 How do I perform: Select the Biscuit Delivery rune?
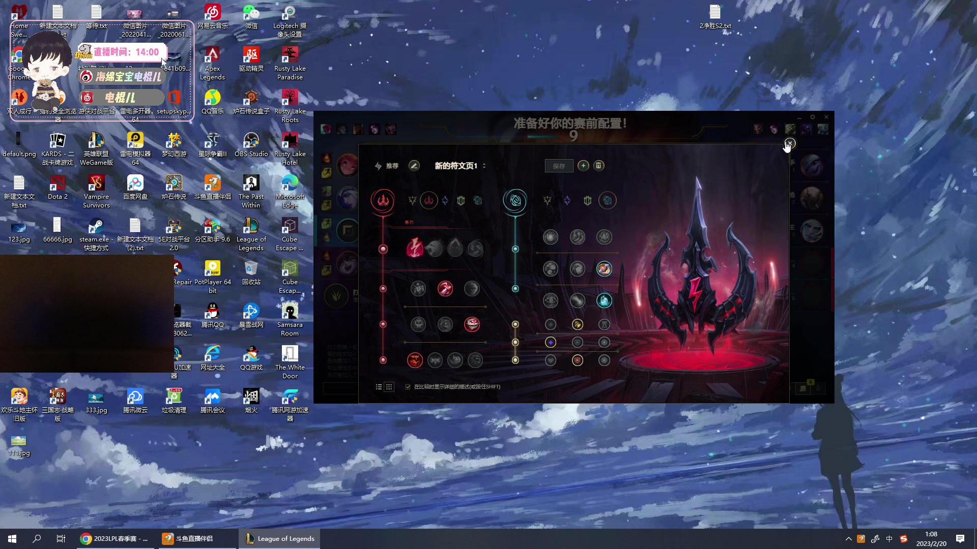[x=604, y=268]
